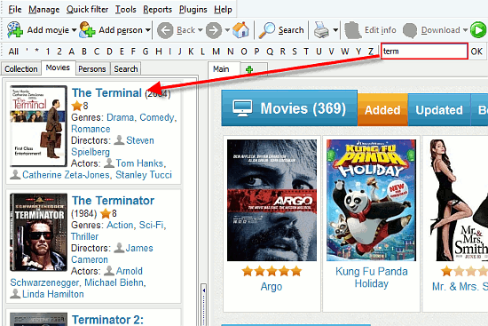The height and width of the screenshot is (326, 488).
Task: Click the green play arrow button in toolbar
Action: pos(478,30)
